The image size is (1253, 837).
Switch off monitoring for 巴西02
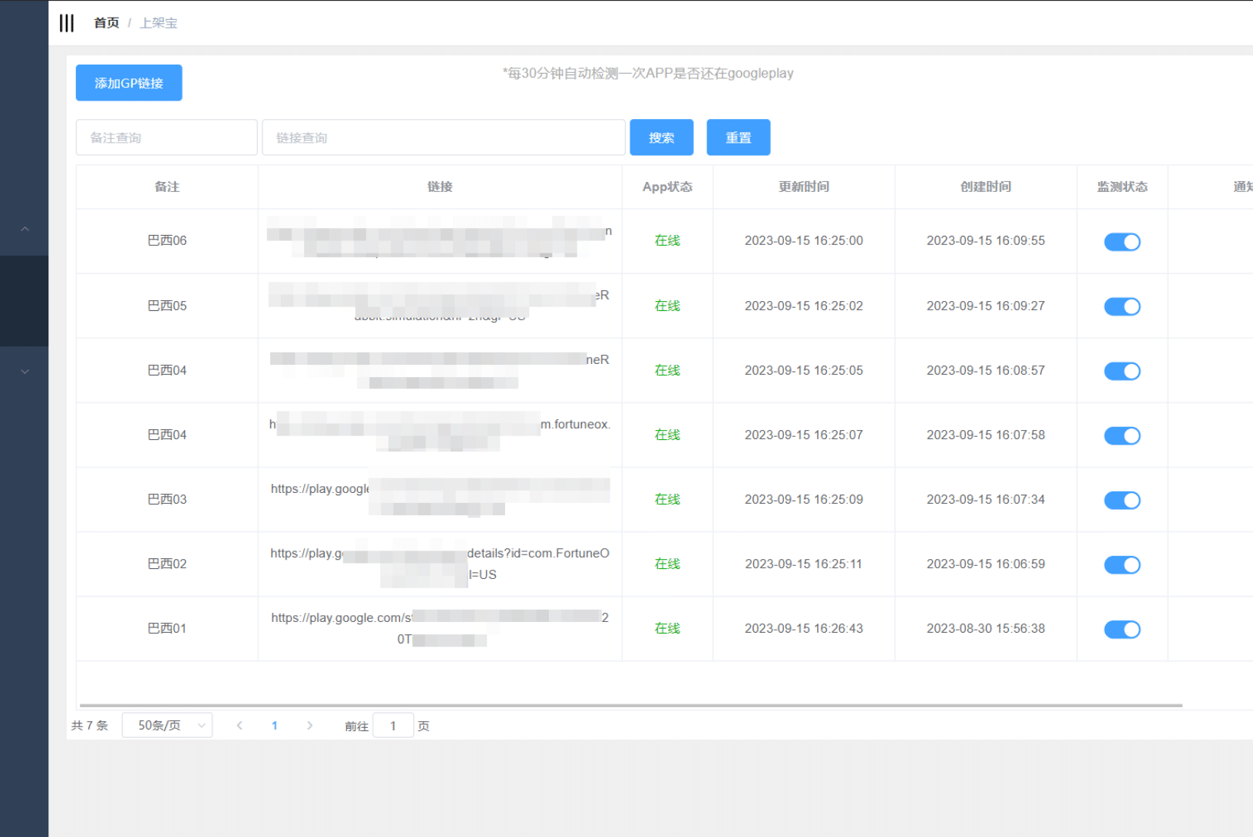click(1122, 565)
